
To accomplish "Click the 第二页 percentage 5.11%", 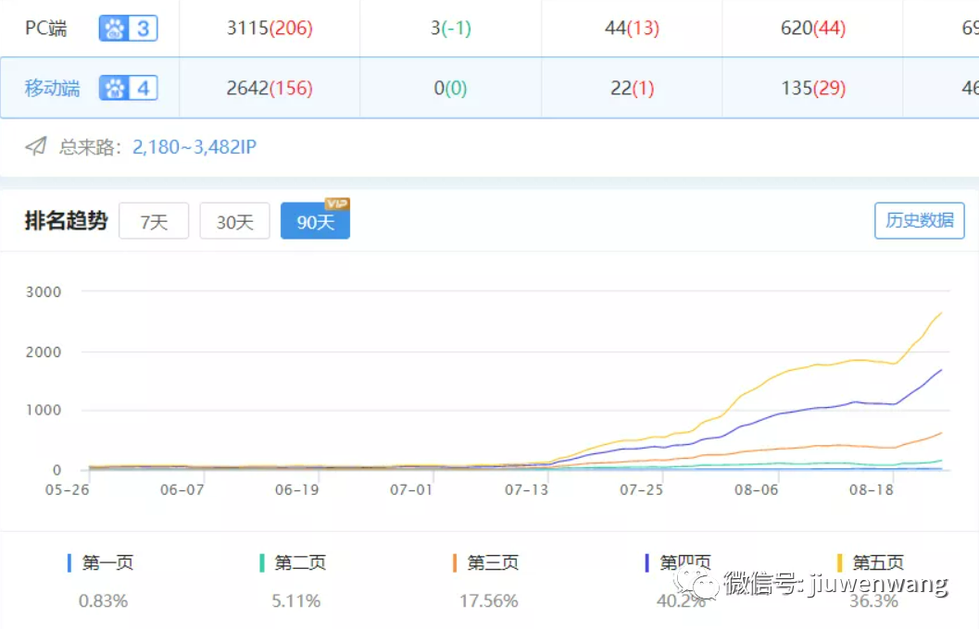I will [296, 601].
